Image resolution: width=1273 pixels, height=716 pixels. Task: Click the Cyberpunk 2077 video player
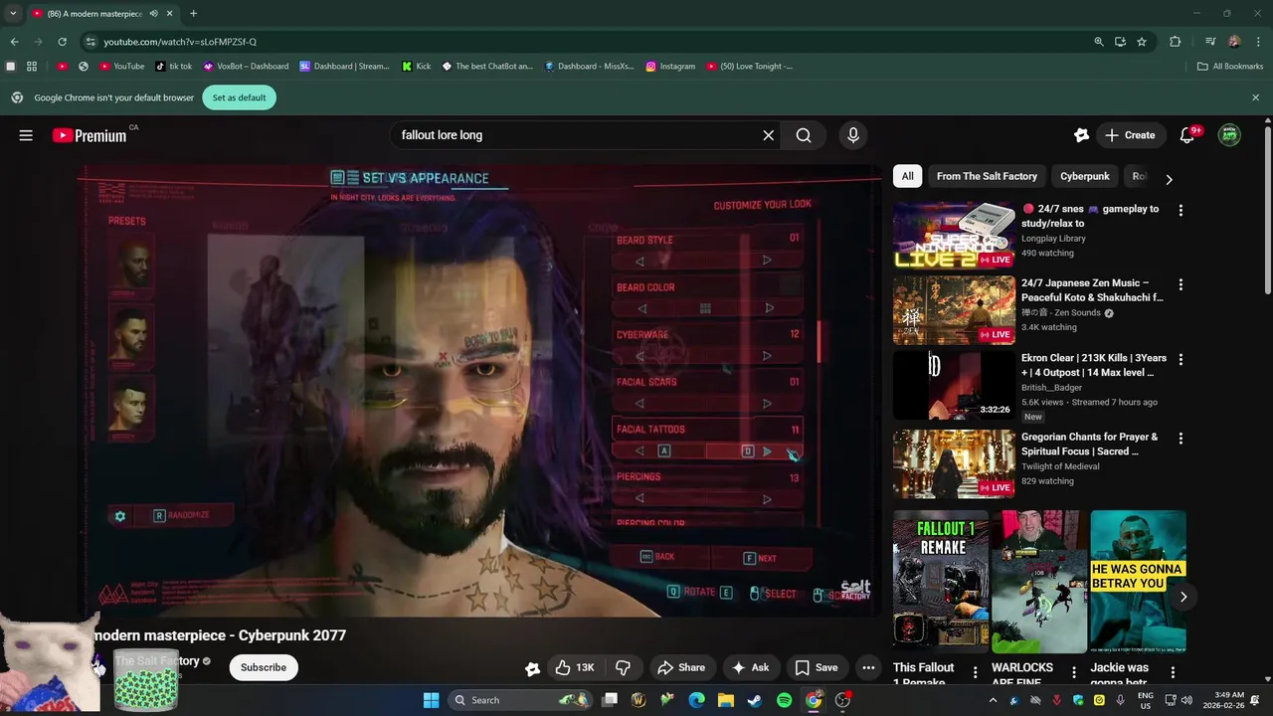point(479,390)
